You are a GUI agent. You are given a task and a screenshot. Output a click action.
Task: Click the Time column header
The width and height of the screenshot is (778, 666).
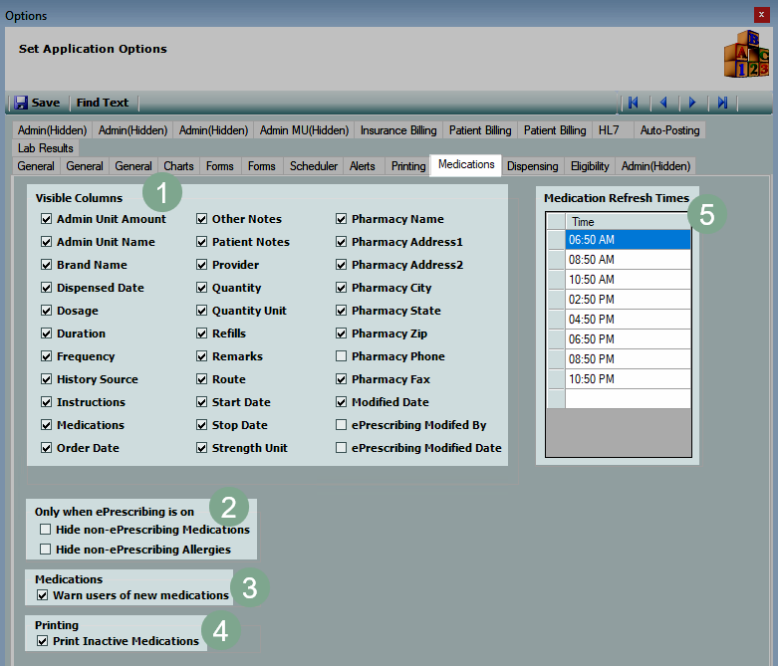628,222
